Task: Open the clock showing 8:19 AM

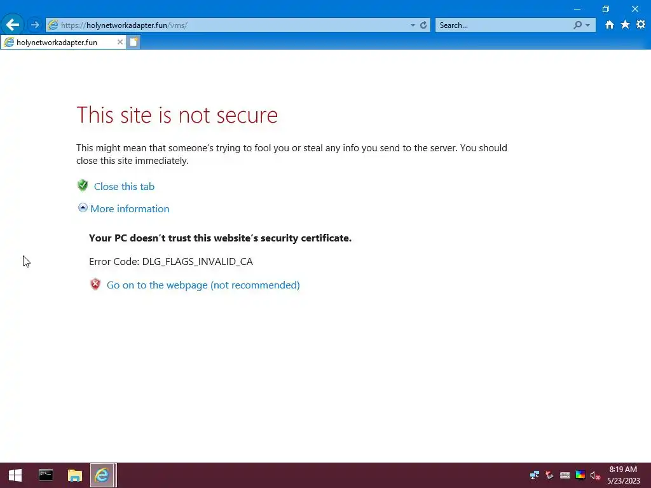Action: coord(623,475)
